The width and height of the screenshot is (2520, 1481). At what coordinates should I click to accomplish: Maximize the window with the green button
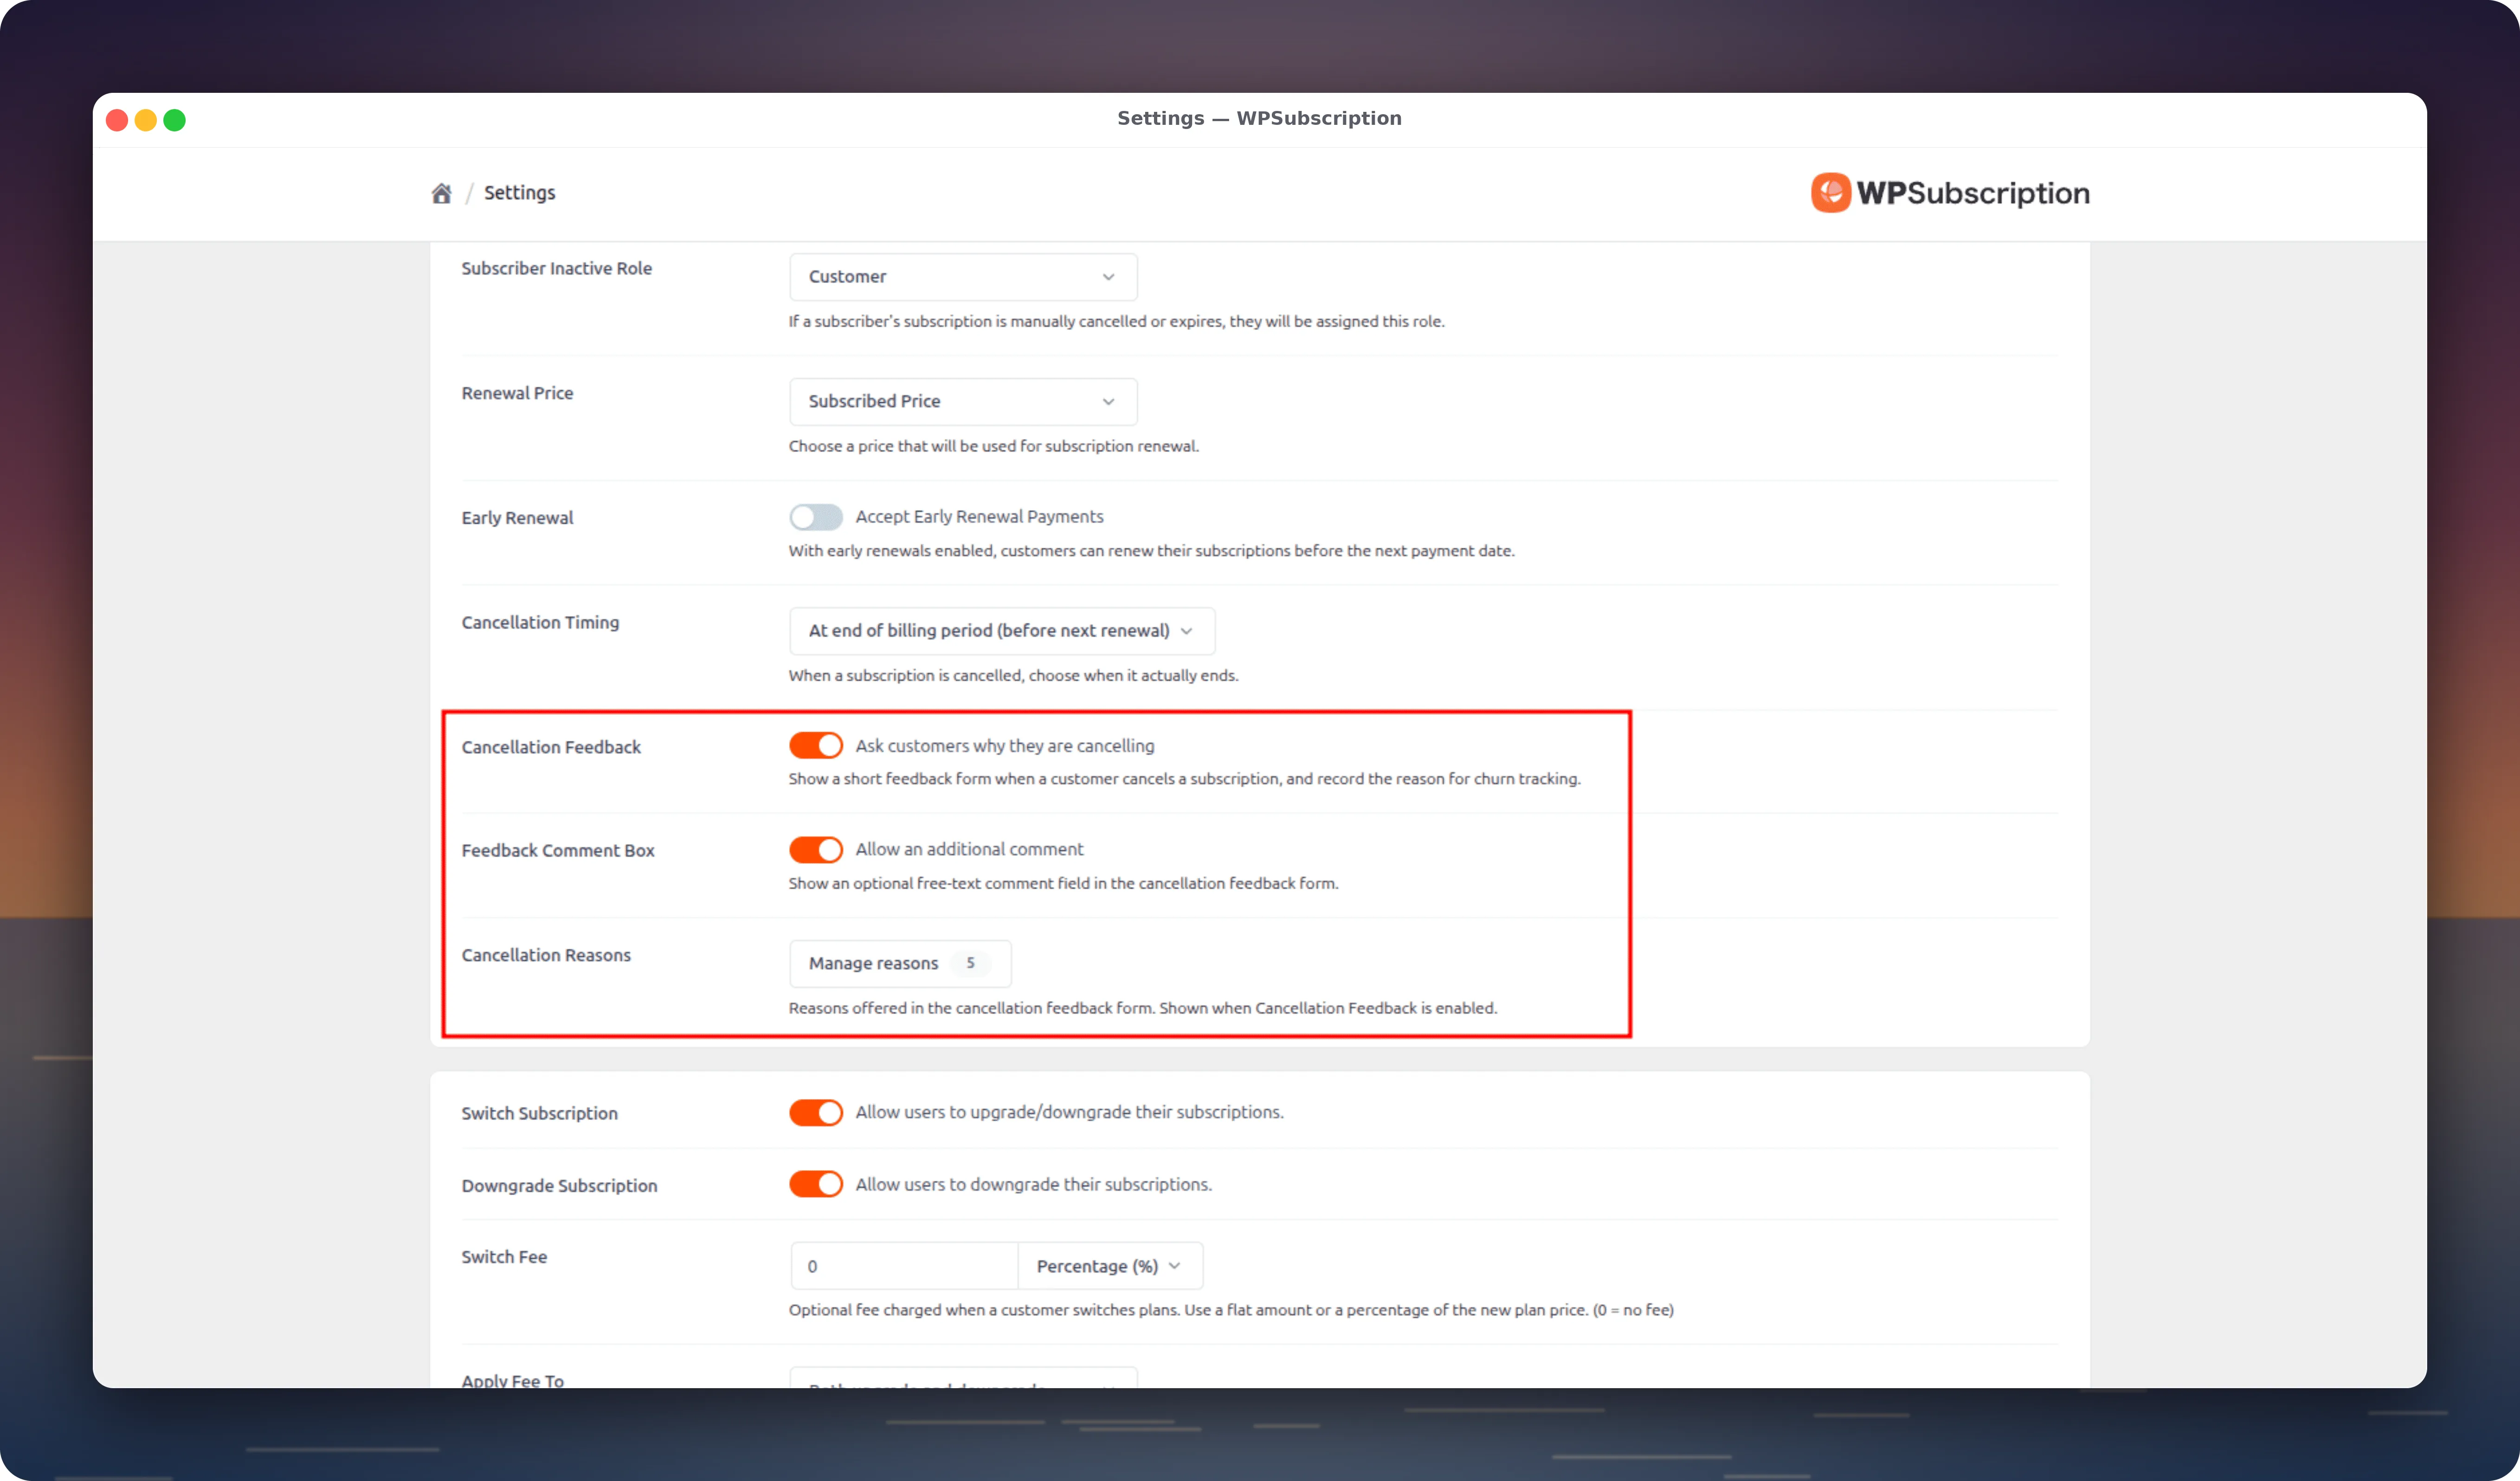click(175, 120)
